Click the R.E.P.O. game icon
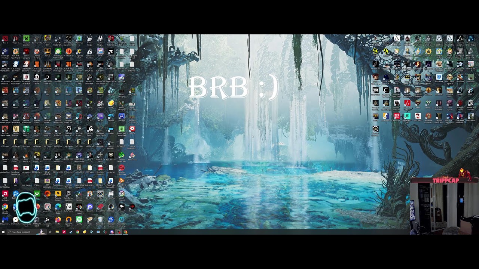 click(x=47, y=53)
